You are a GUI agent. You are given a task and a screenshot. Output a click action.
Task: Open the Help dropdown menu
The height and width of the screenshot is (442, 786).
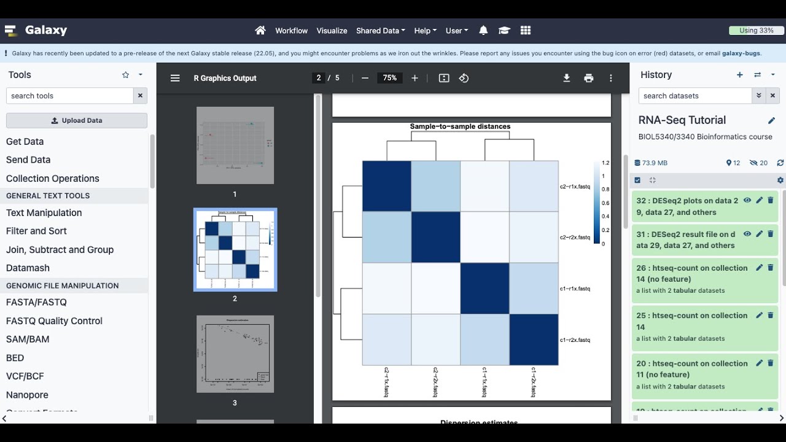pos(426,30)
